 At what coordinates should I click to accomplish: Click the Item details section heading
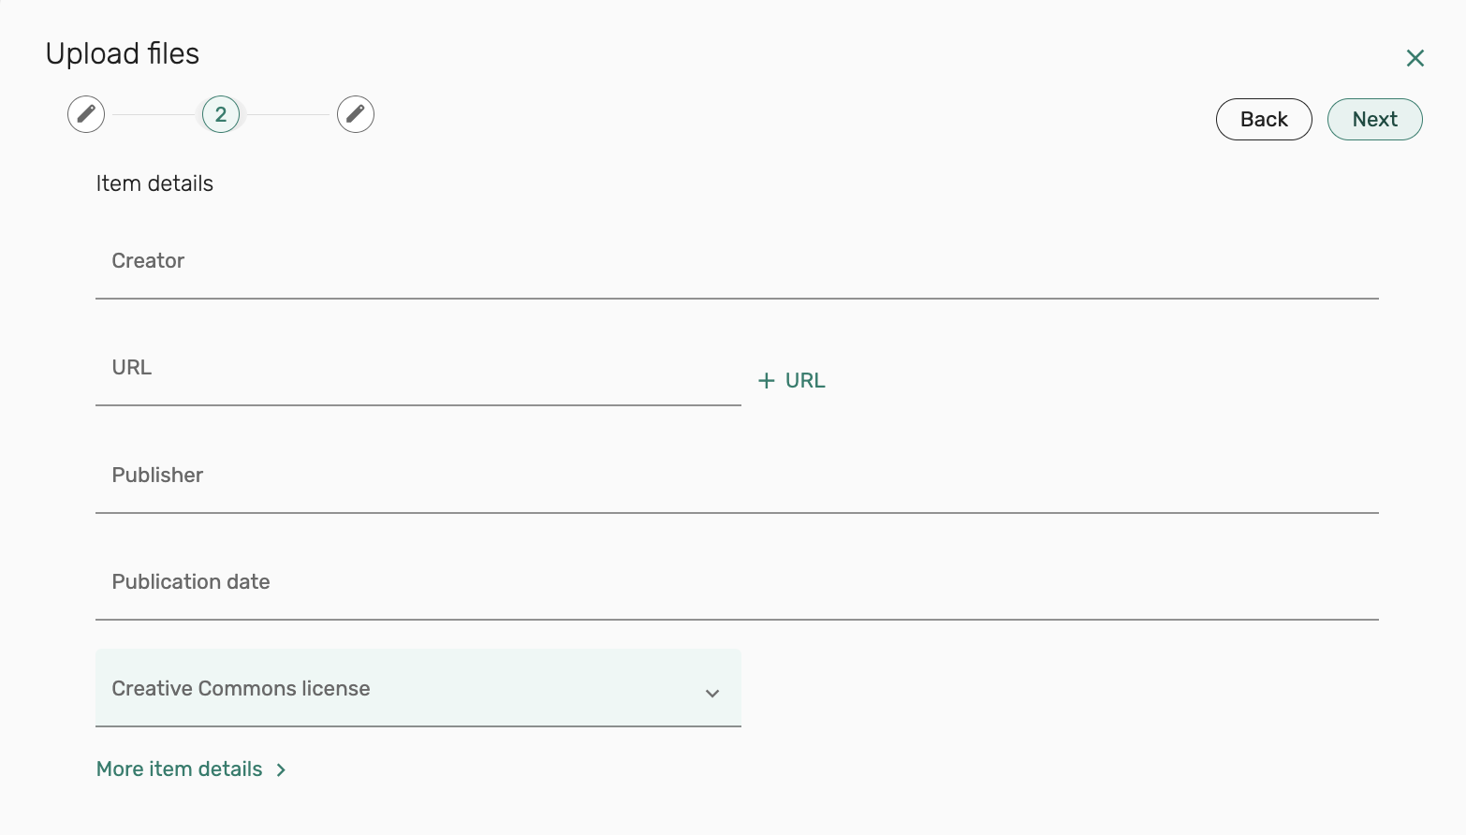point(154,183)
